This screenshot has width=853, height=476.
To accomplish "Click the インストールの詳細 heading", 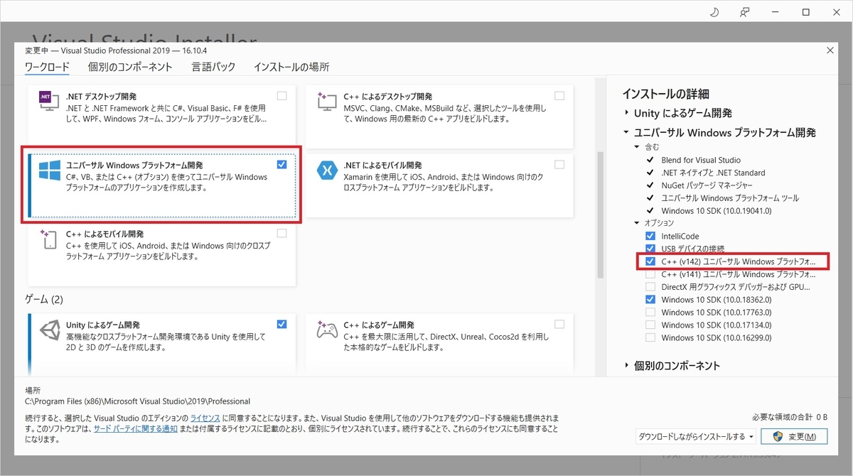I will click(665, 94).
